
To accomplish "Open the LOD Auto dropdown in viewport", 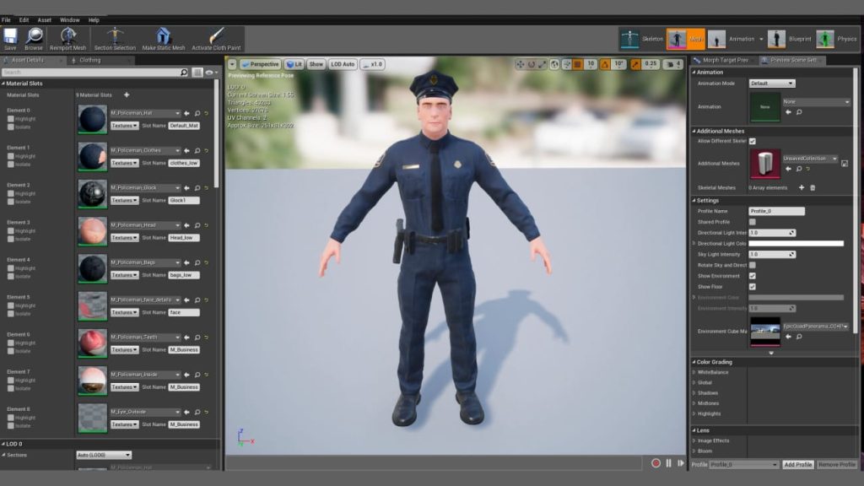I will (341, 62).
